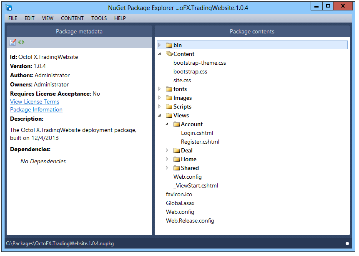Click the Content package folder icon
This screenshot has width=359, height=256.
[x=169, y=54]
